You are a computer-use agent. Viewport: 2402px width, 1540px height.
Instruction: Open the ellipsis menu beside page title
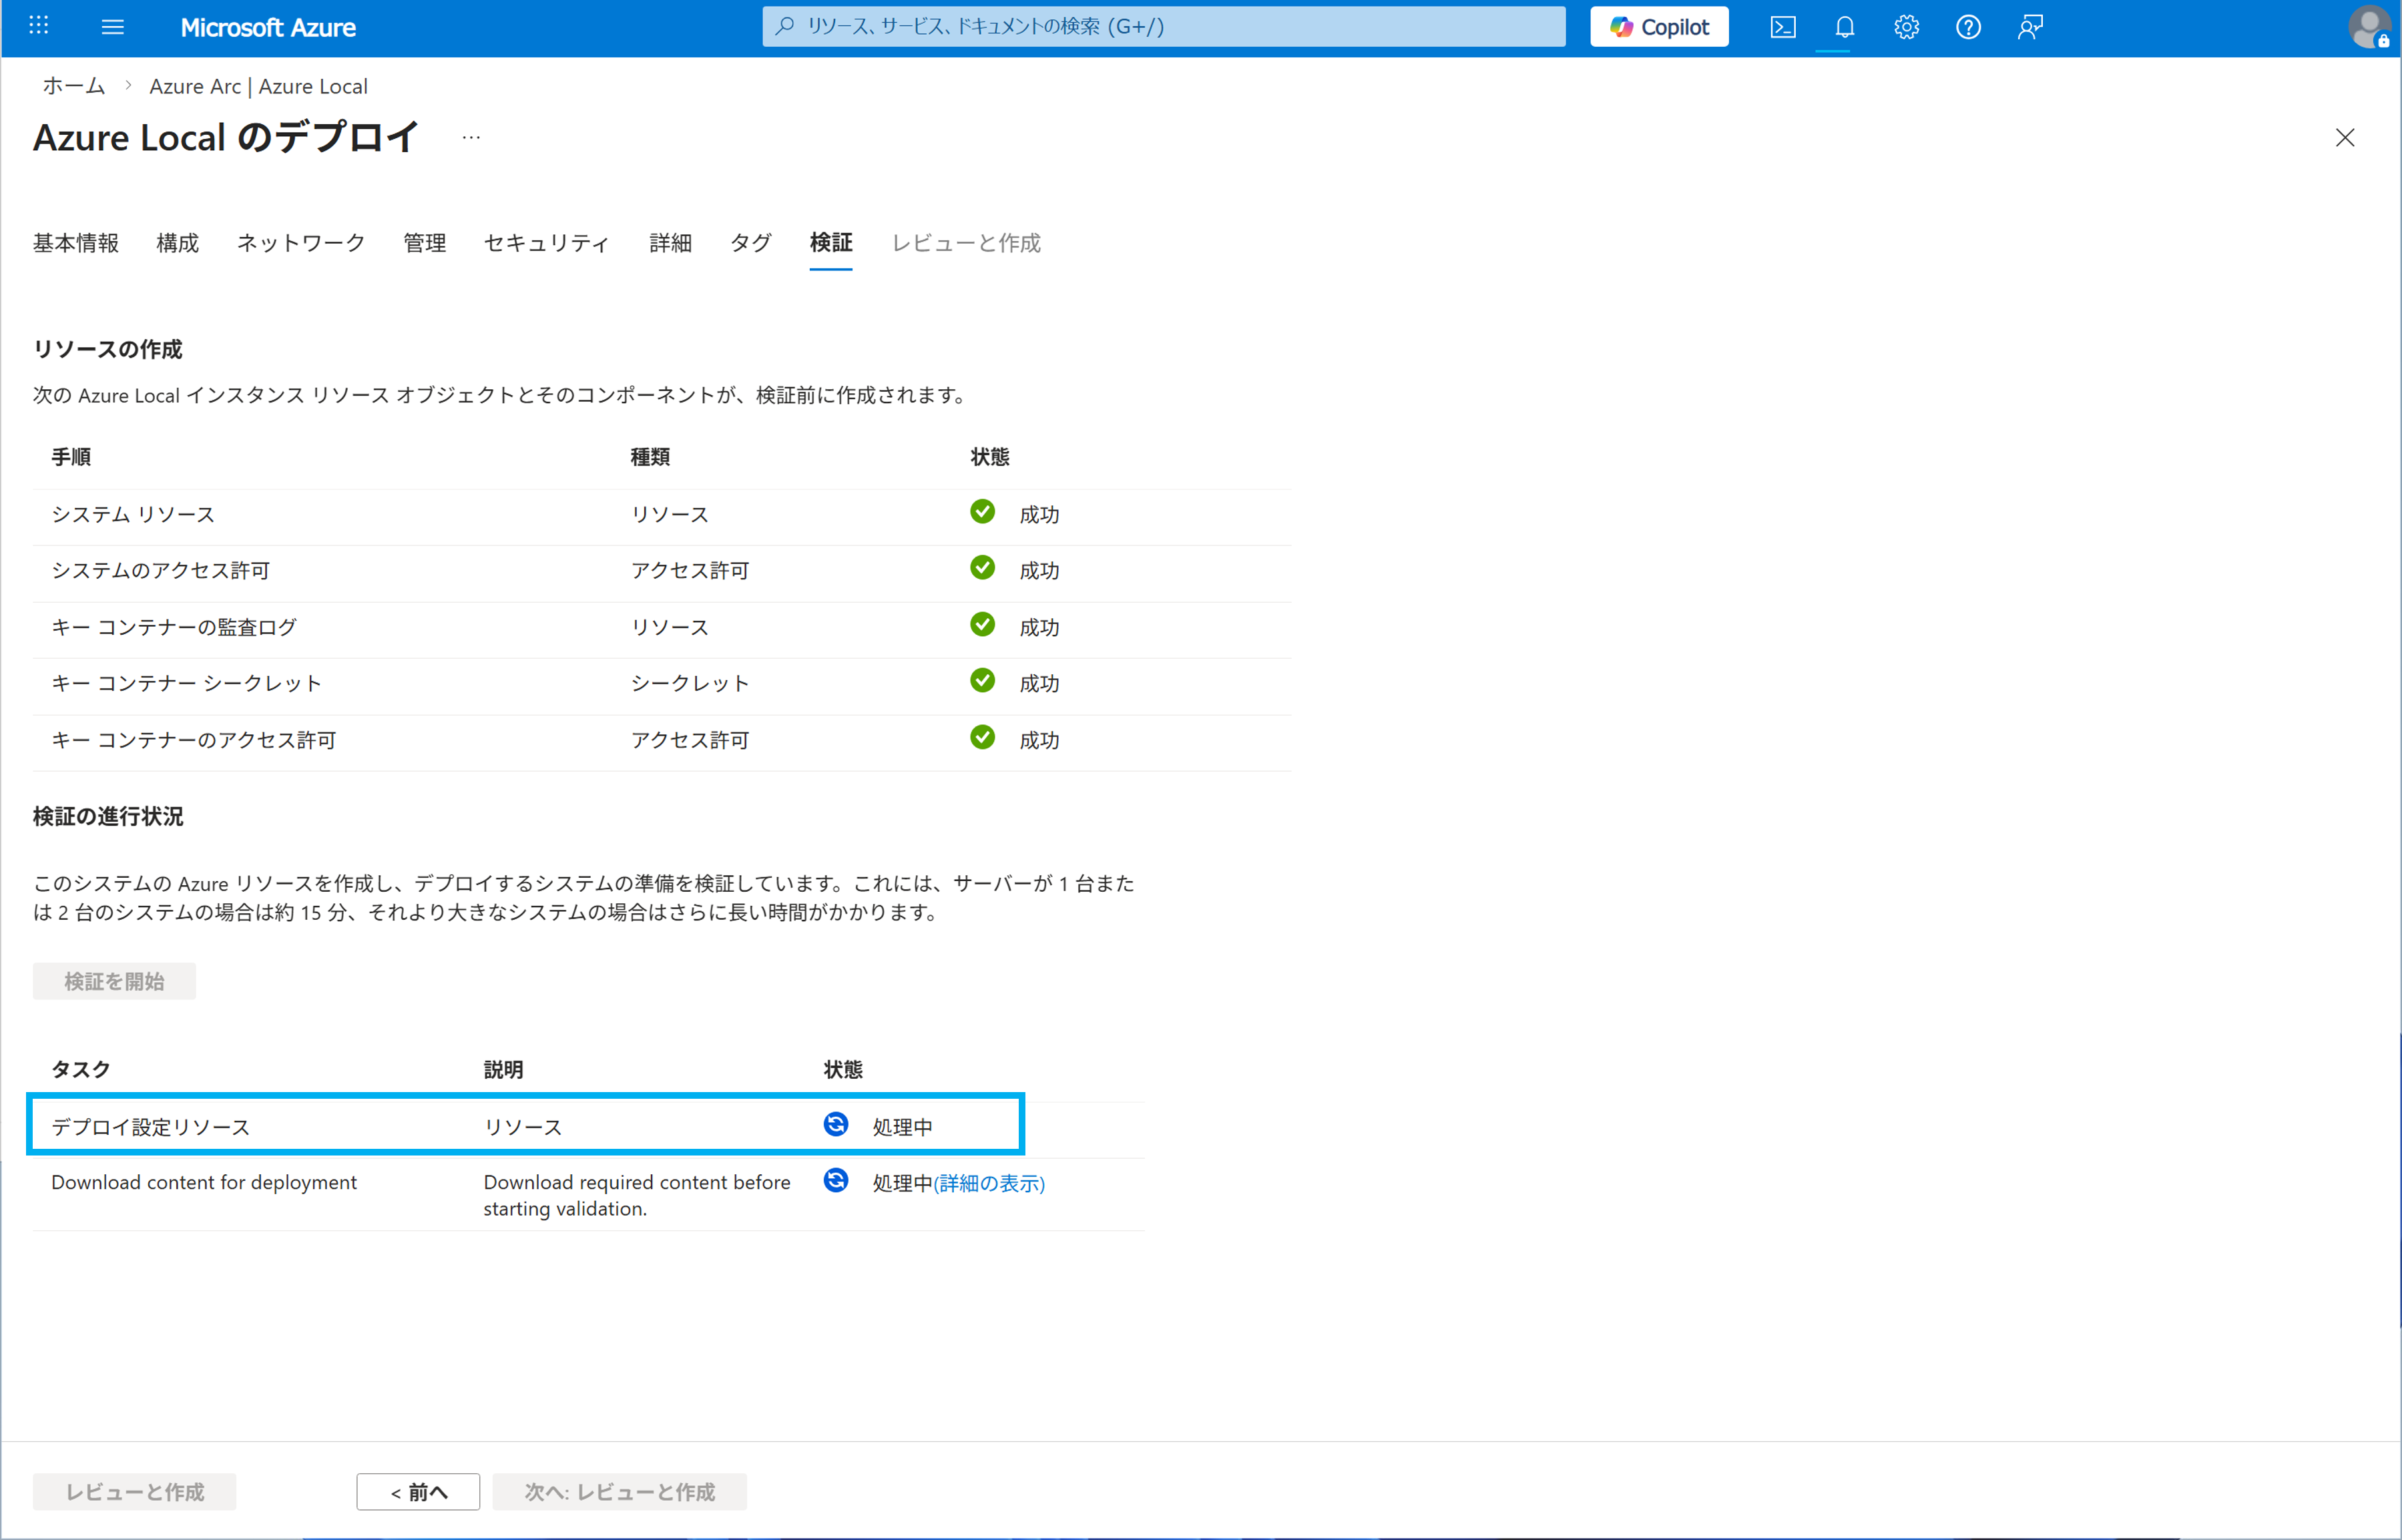[x=471, y=138]
